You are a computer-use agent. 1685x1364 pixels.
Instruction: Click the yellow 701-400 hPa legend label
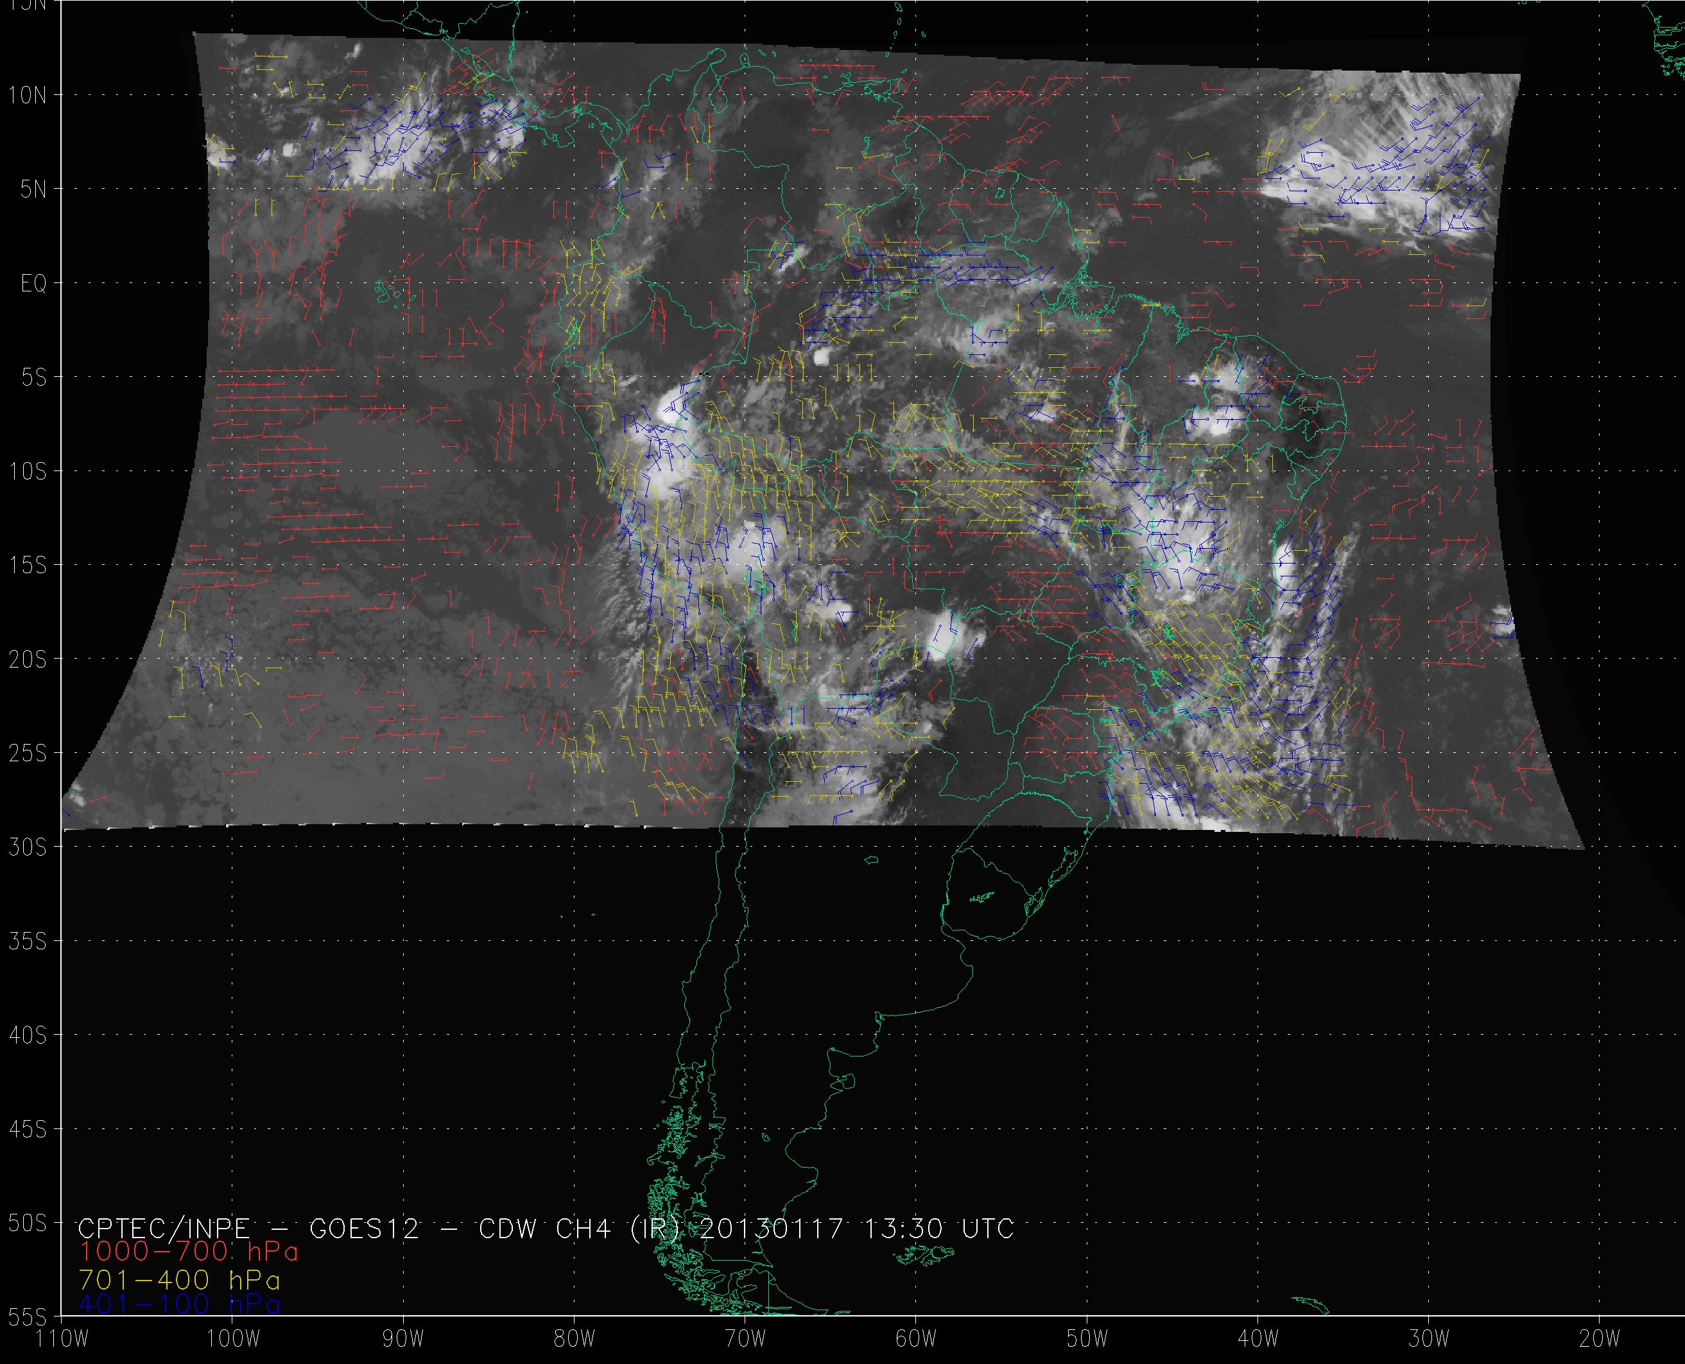180,1281
